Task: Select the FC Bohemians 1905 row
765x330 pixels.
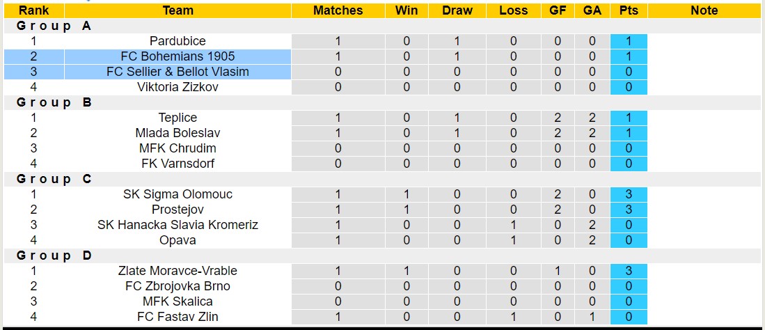Action: click(x=178, y=56)
